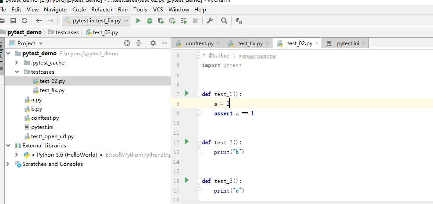Open the Refactor menu
This screenshot has height=204, width=433.
[x=102, y=10]
